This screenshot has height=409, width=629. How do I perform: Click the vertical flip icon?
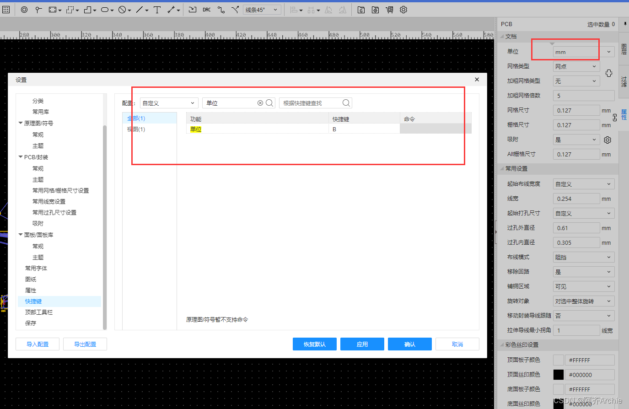point(343,10)
